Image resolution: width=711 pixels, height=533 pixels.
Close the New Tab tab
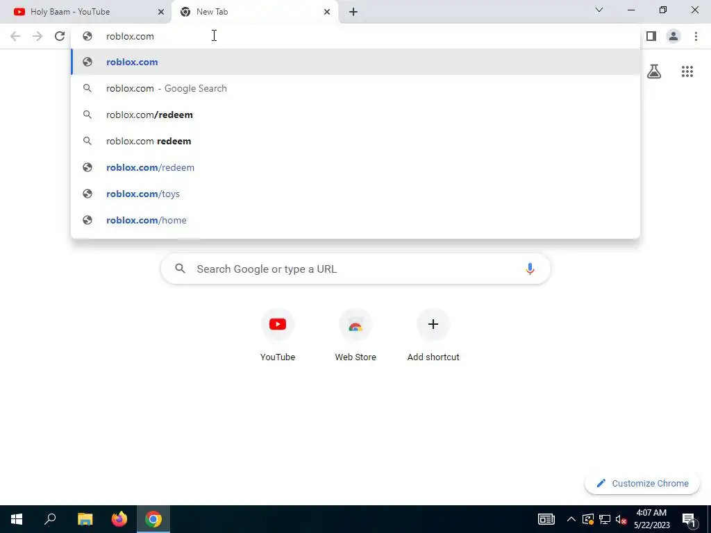pyautogui.click(x=327, y=12)
